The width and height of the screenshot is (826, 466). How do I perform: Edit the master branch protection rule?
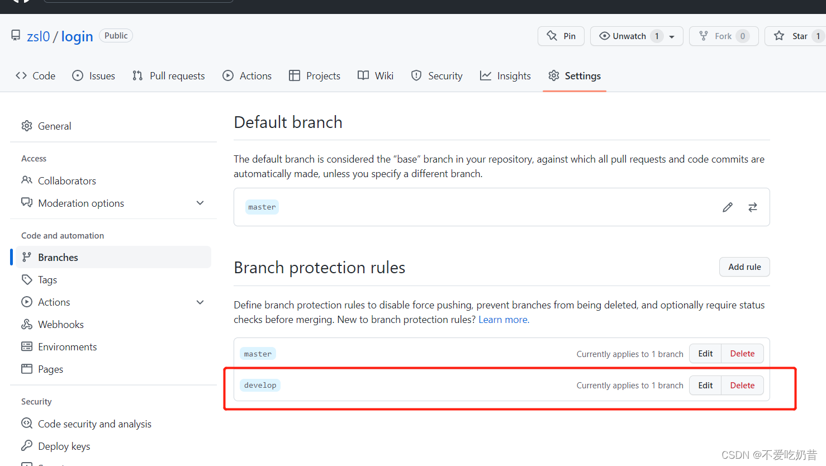tap(705, 354)
